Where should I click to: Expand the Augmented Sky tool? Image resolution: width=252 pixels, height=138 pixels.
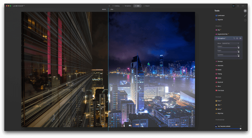pos(222,34)
